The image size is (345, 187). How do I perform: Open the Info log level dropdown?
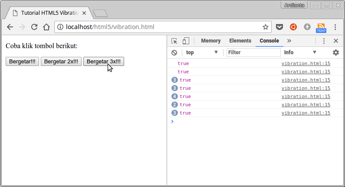click(x=300, y=52)
